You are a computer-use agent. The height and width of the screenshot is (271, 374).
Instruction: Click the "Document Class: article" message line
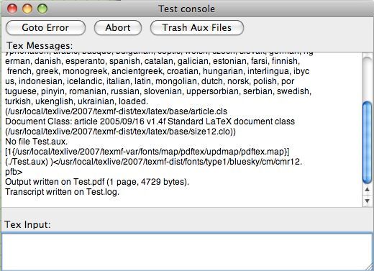point(150,121)
